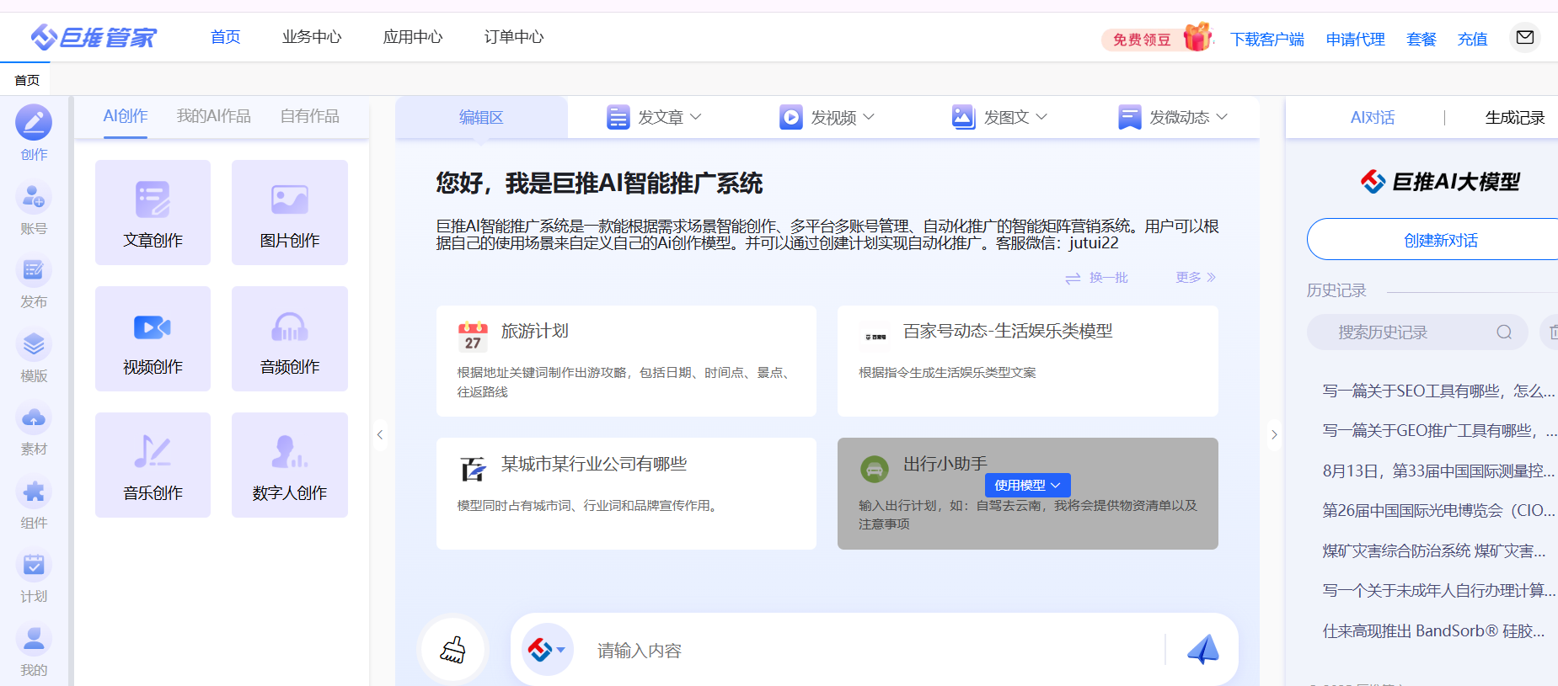The height and width of the screenshot is (686, 1558).
Task: Open the model selector in the input box
Action: (x=547, y=650)
